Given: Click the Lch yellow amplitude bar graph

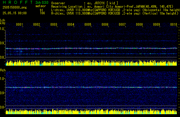Looking at the screenshot, I should (x=91, y=63).
